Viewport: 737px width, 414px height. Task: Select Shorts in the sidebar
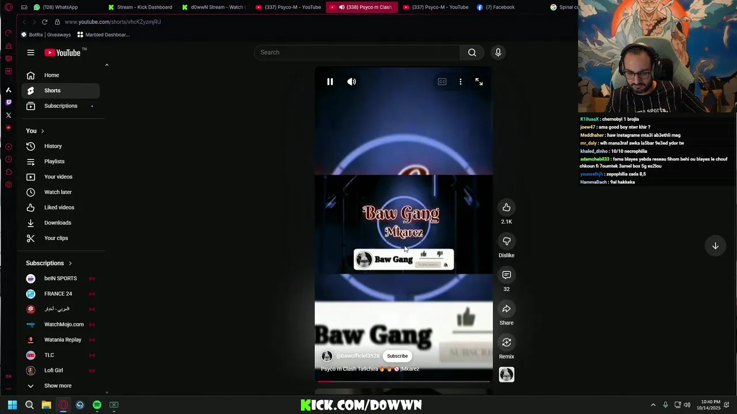[60, 90]
